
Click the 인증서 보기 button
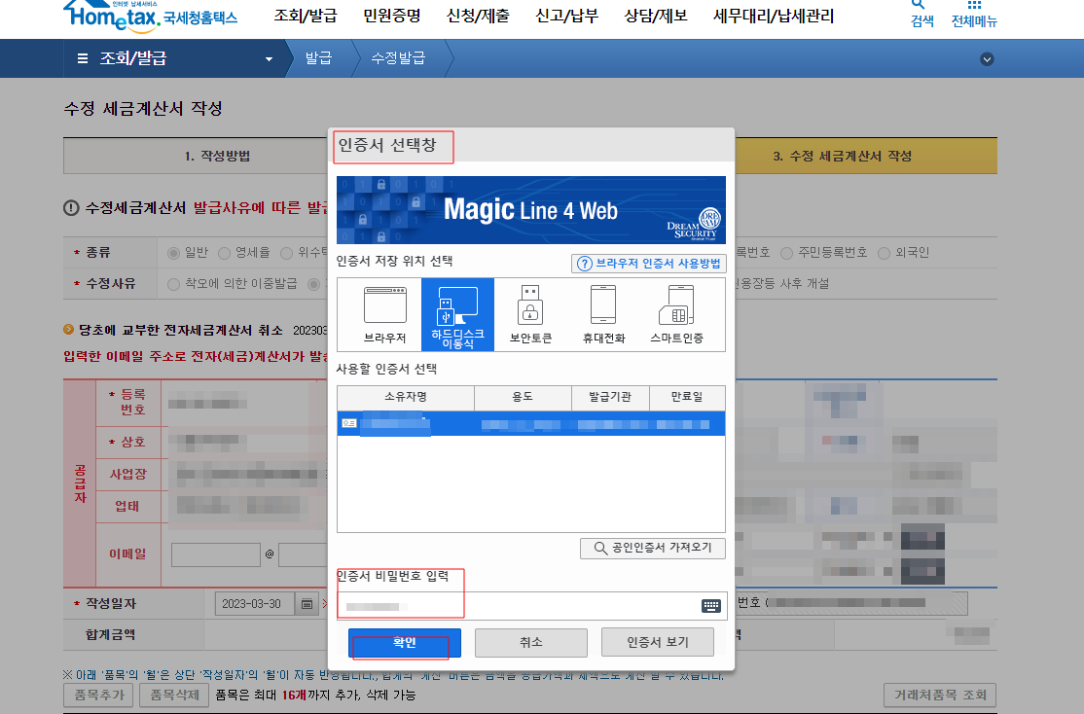(658, 643)
